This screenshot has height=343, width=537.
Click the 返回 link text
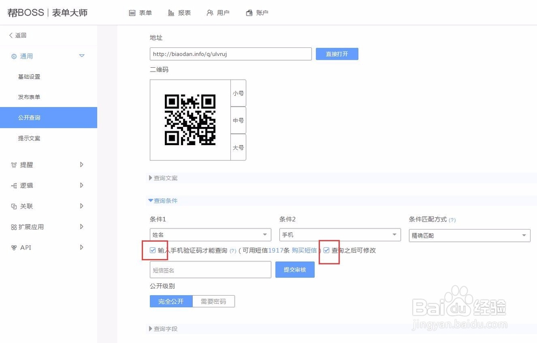[21, 35]
